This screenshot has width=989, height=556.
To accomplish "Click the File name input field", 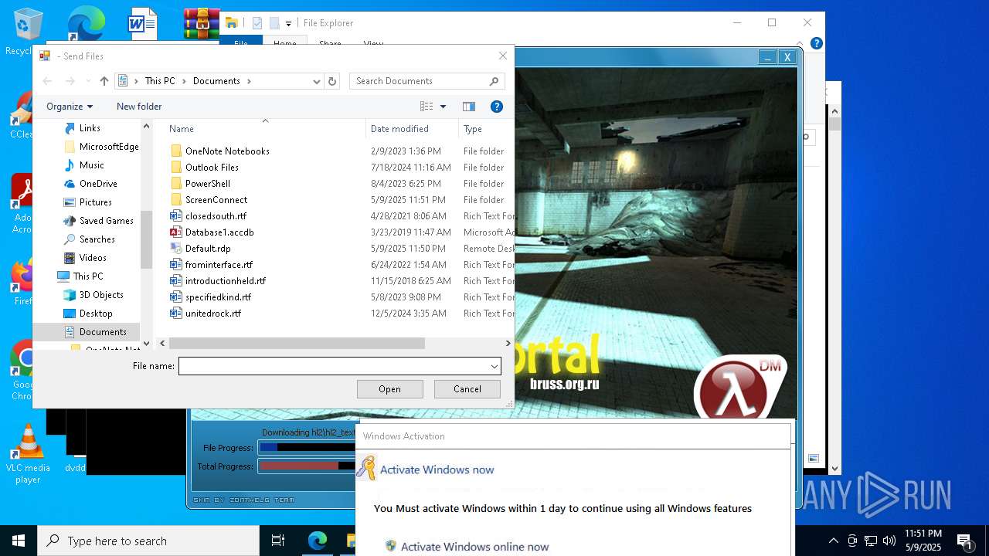I will pyautogui.click(x=334, y=366).
